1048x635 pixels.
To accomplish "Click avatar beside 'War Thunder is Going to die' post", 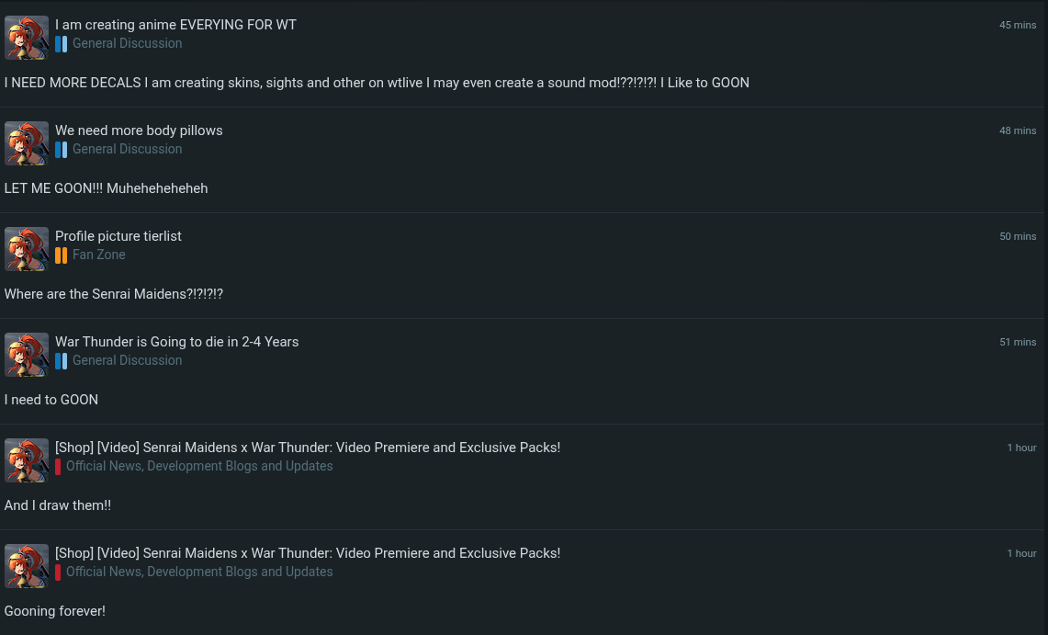I will click(27, 355).
